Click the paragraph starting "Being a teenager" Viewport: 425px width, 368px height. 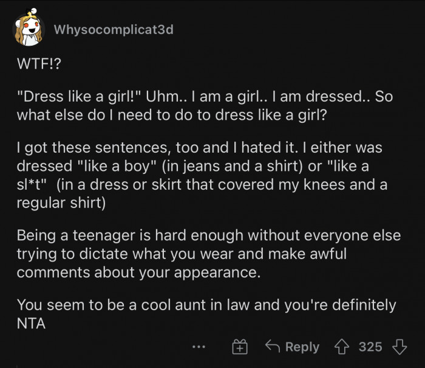pos(206,254)
